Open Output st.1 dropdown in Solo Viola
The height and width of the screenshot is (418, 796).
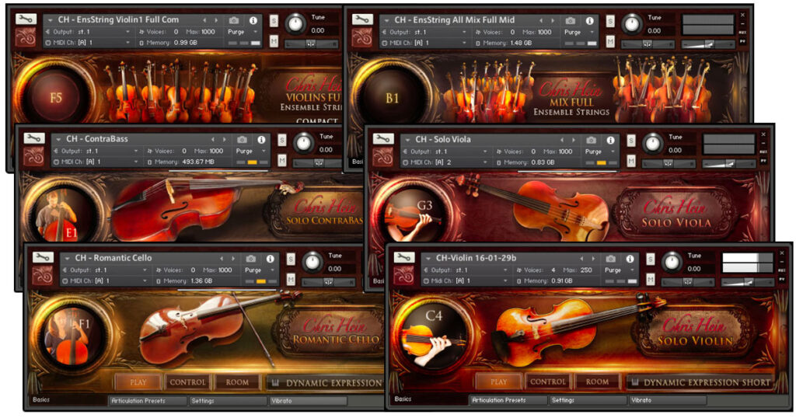[x=445, y=152]
